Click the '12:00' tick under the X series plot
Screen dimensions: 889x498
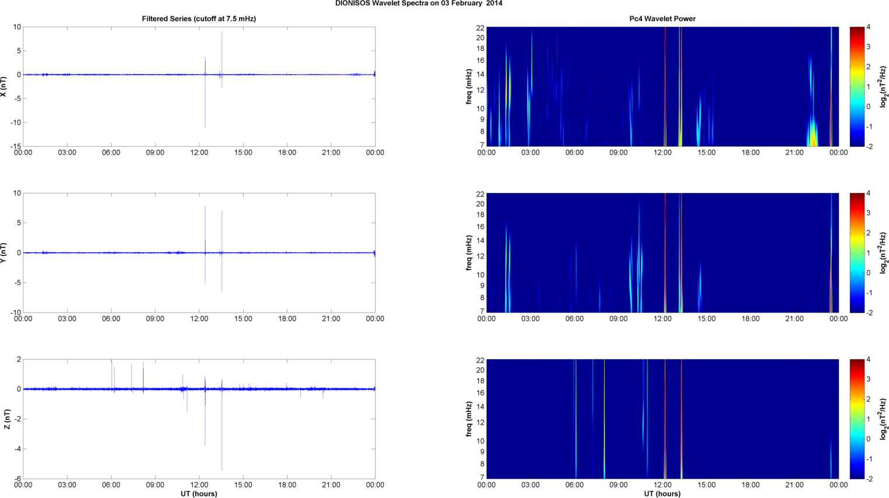[199, 153]
